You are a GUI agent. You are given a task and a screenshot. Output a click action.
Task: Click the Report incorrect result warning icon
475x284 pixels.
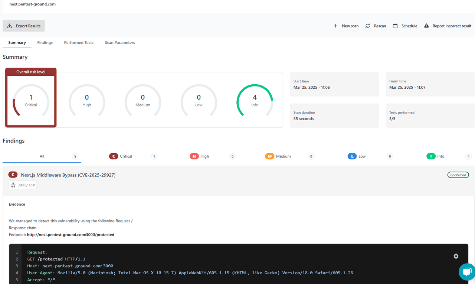pyautogui.click(x=426, y=26)
